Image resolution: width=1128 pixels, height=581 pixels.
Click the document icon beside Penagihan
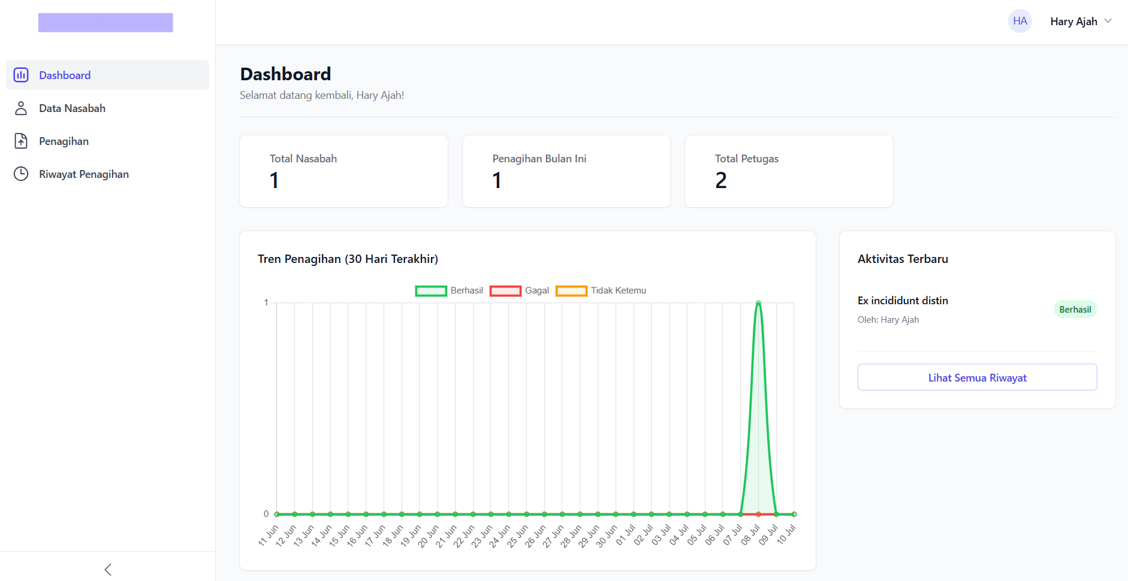pos(21,141)
